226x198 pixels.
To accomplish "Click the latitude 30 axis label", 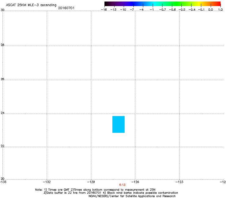I will [2, 10].
